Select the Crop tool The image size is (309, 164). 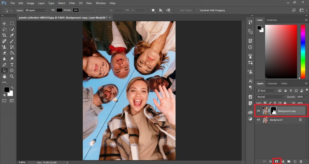pos(4,35)
